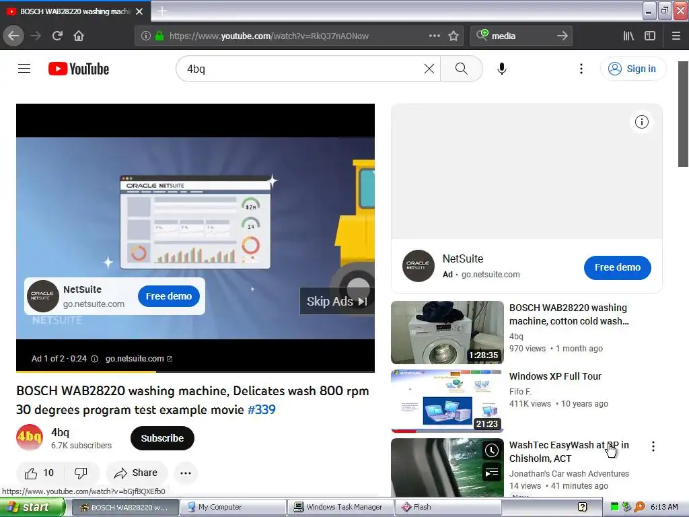Select the BOSCH WAB28220 browser tab
Screen dimensions: 689x517
[75, 11]
